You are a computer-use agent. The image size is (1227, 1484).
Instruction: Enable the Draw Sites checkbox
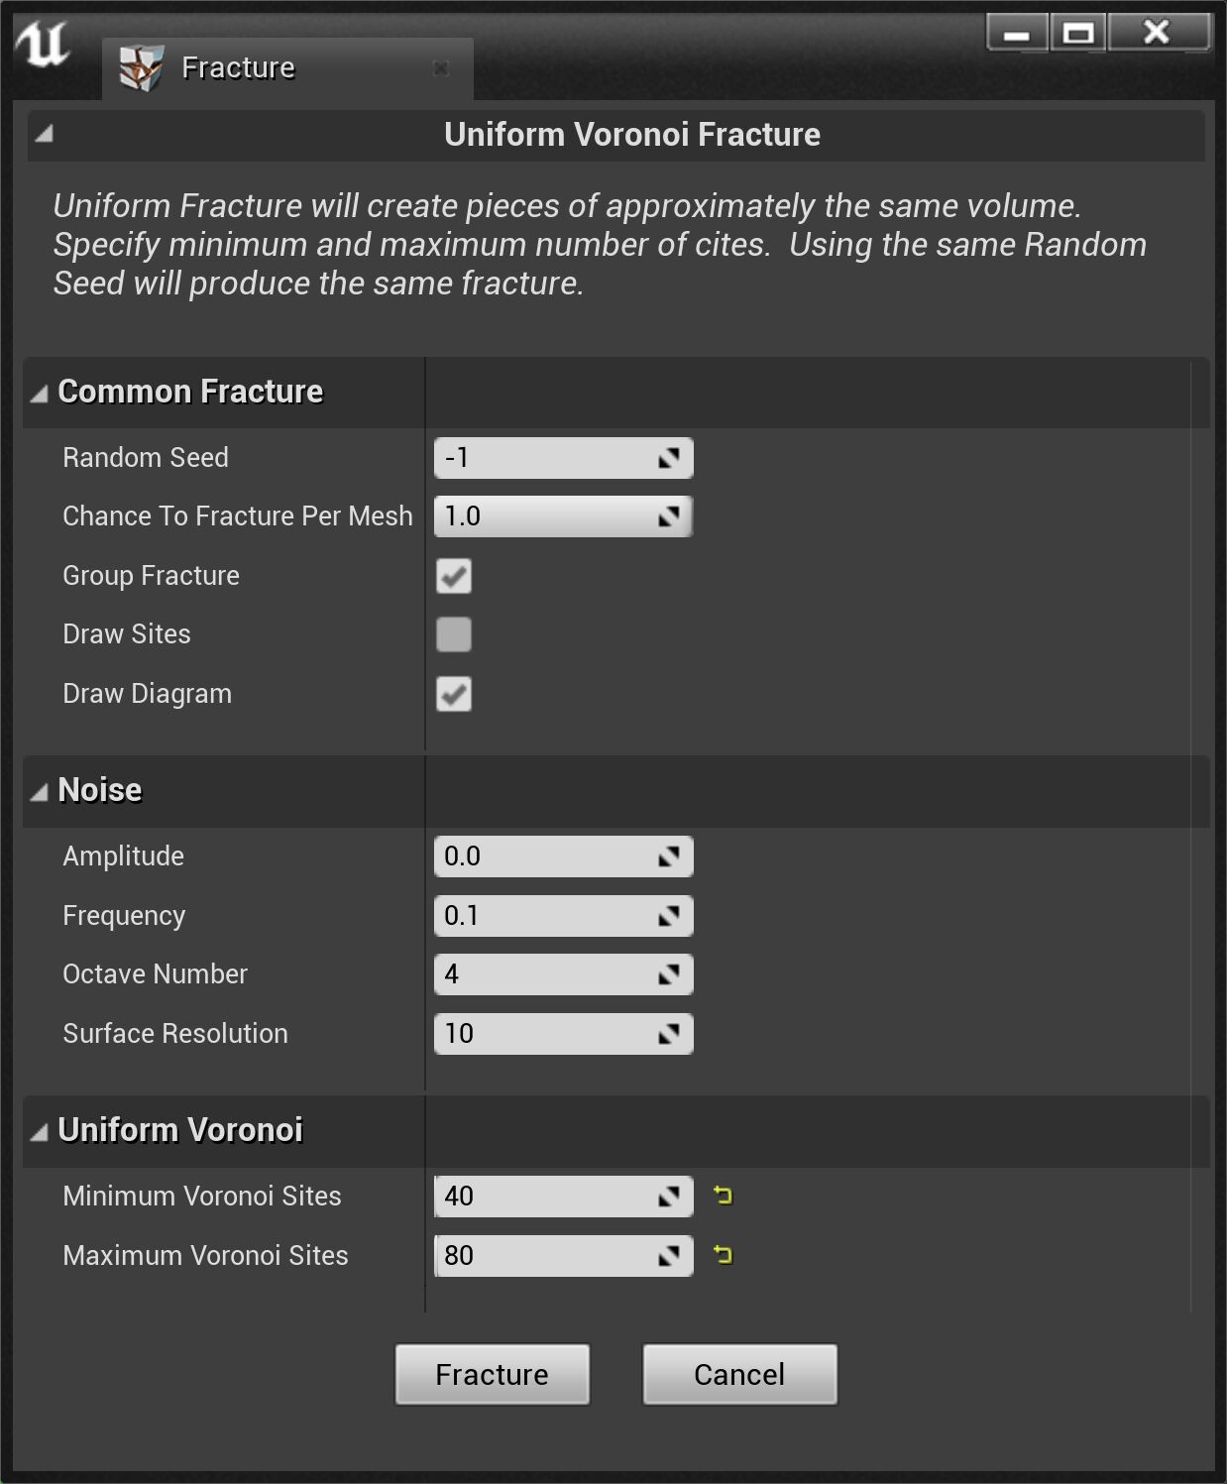point(453,634)
